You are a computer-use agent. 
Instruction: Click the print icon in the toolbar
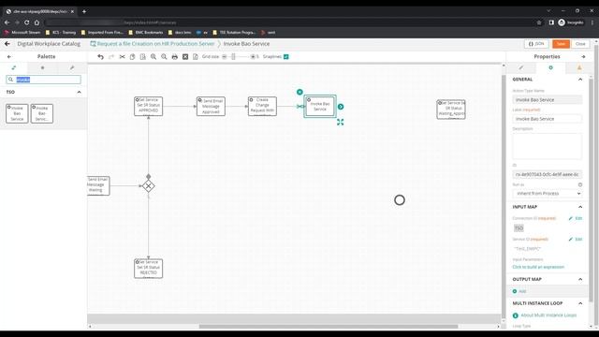pos(175,56)
